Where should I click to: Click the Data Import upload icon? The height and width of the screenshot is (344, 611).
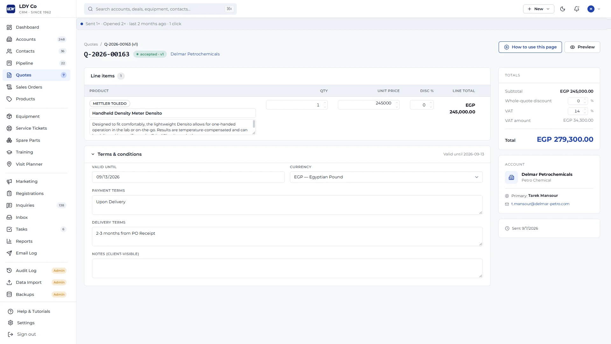point(9,283)
